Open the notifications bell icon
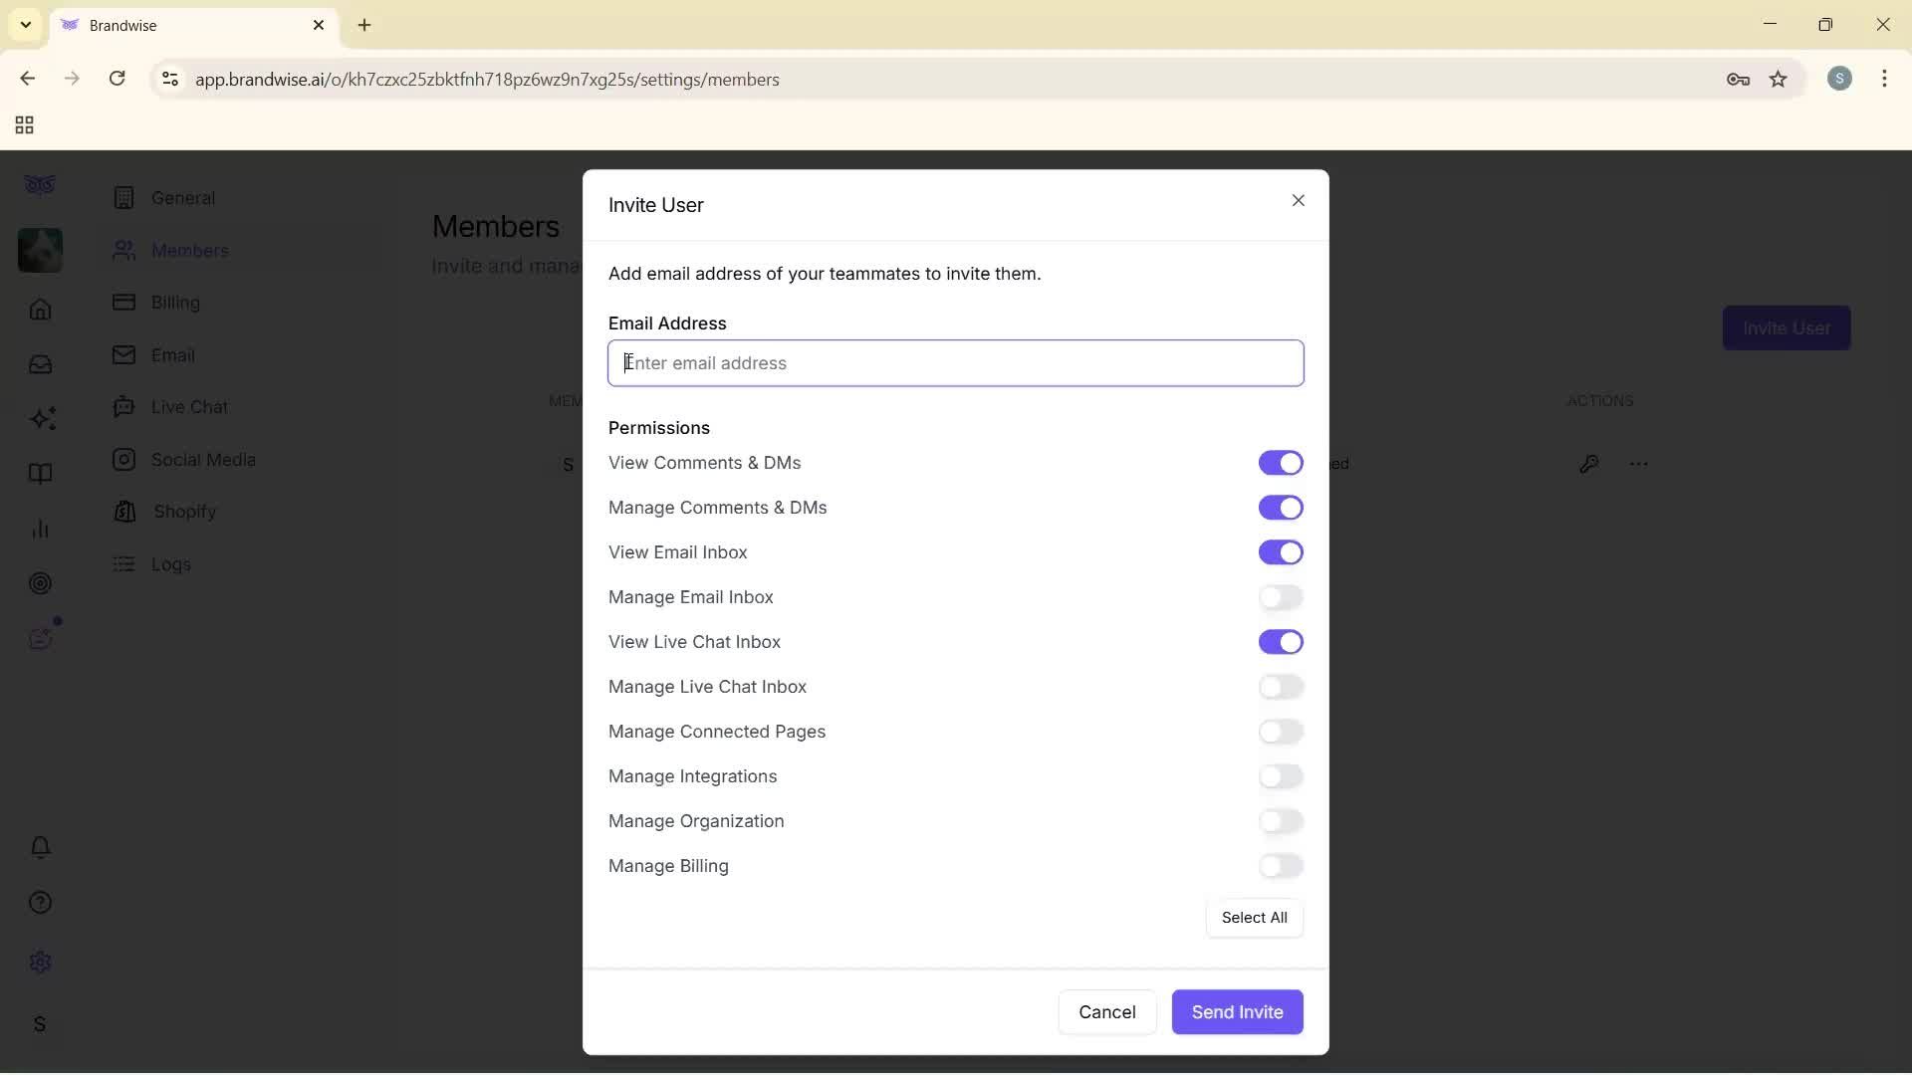The width and height of the screenshot is (1912, 1075). pyautogui.click(x=40, y=847)
